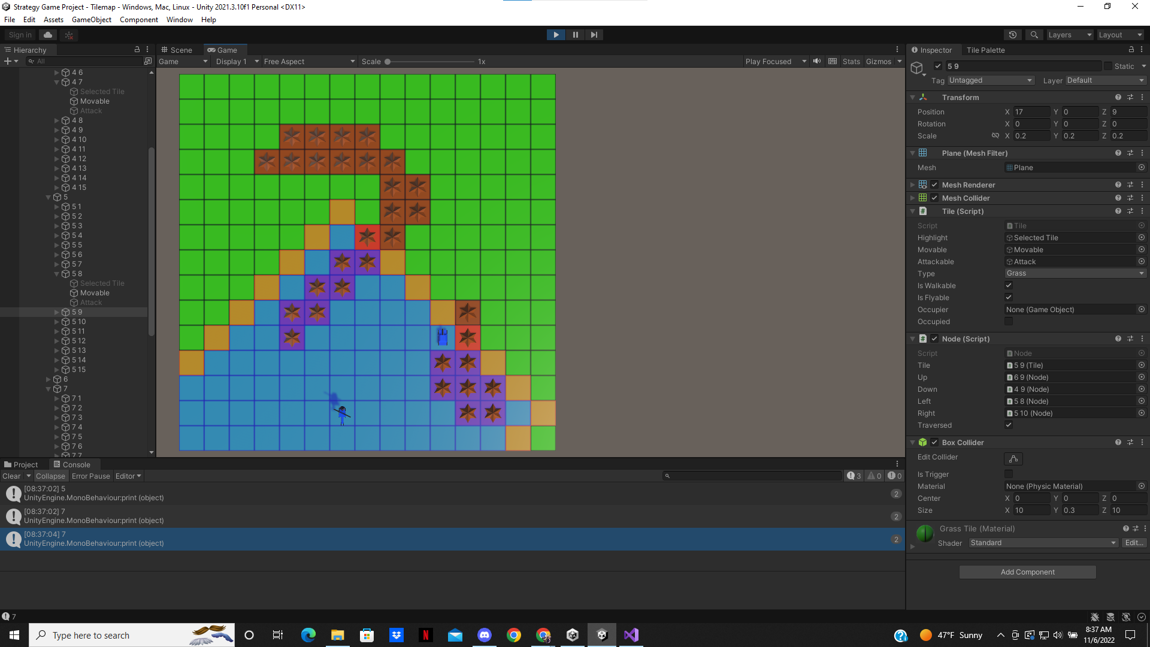Expand the 6 row in Hierarchy
The height and width of the screenshot is (647, 1150).
[x=49, y=379]
